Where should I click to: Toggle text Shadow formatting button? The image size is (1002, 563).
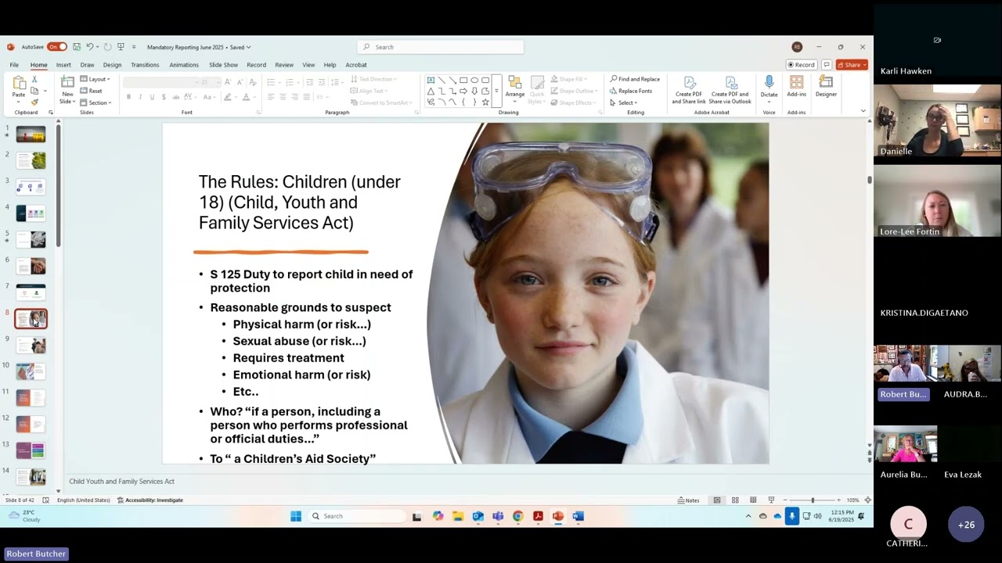click(164, 97)
